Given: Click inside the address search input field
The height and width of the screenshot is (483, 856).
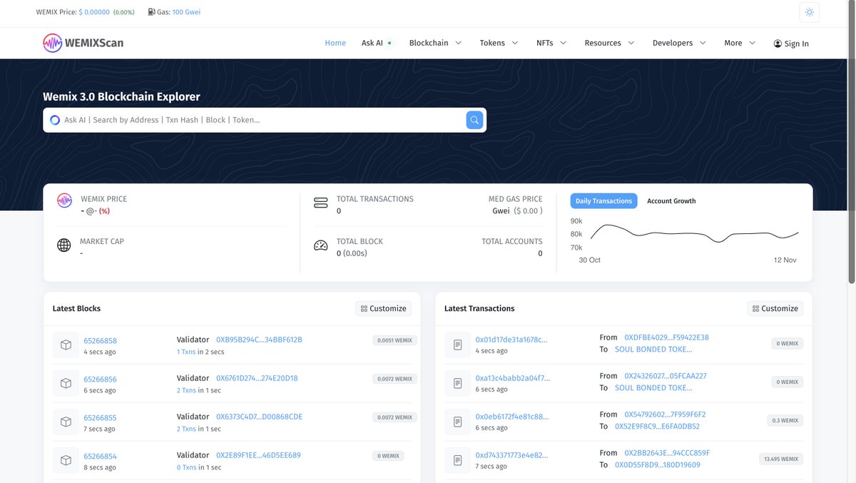Looking at the screenshot, I should 250,119.
